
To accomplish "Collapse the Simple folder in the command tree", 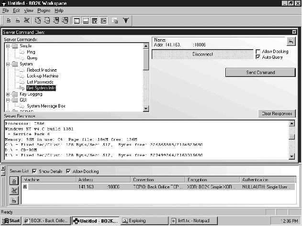I will (8, 46).
